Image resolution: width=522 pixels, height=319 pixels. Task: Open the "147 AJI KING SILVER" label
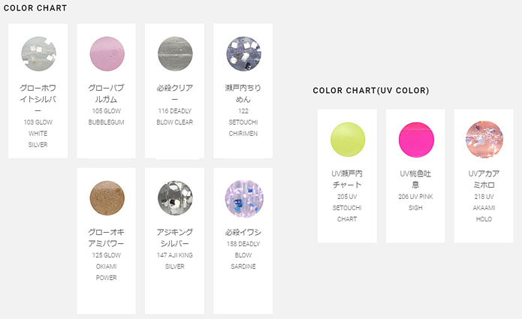click(174, 260)
